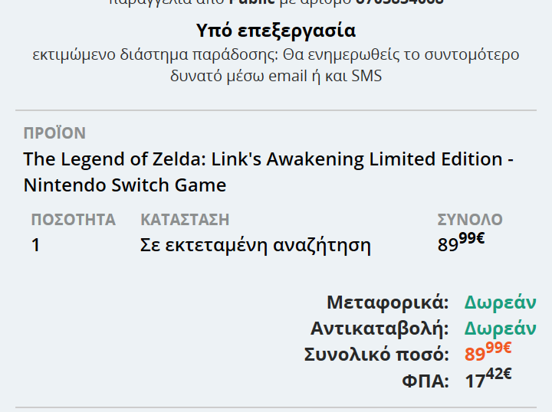Click the orange 89.99€ total amount
The image size is (552, 412).
488,353
